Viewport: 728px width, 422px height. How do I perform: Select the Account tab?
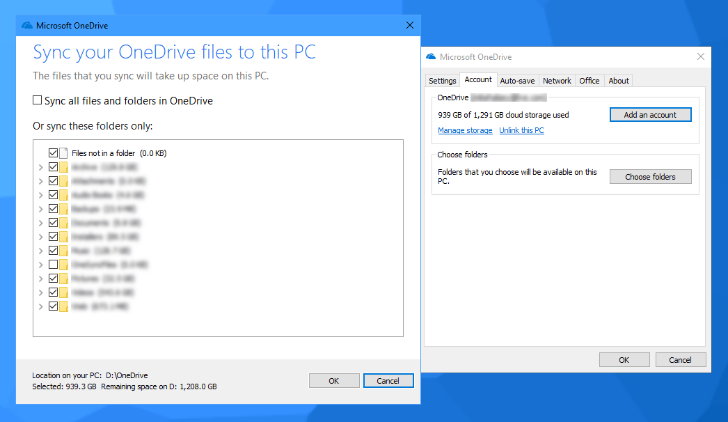[x=478, y=79]
